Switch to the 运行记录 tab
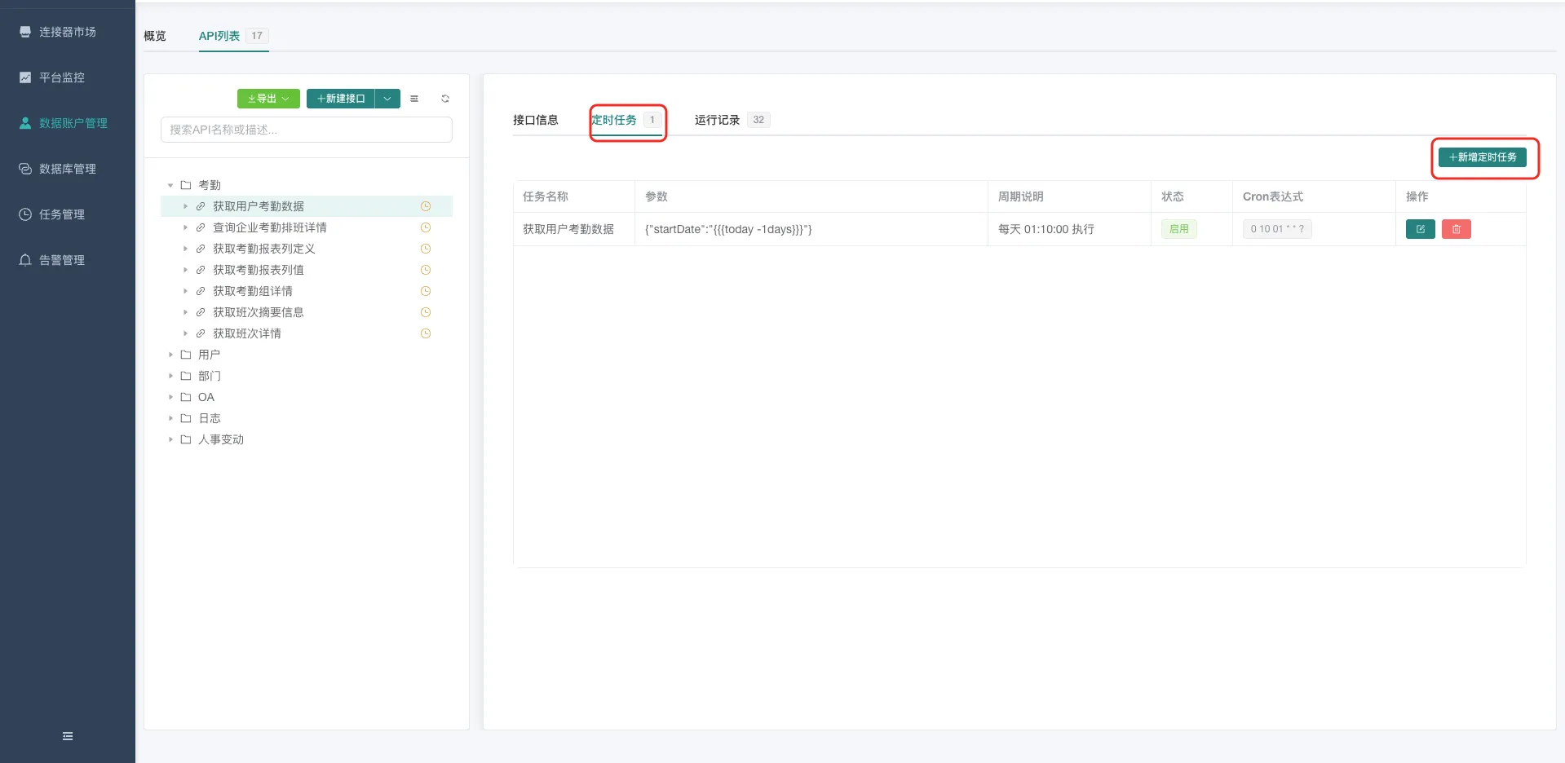 click(718, 120)
